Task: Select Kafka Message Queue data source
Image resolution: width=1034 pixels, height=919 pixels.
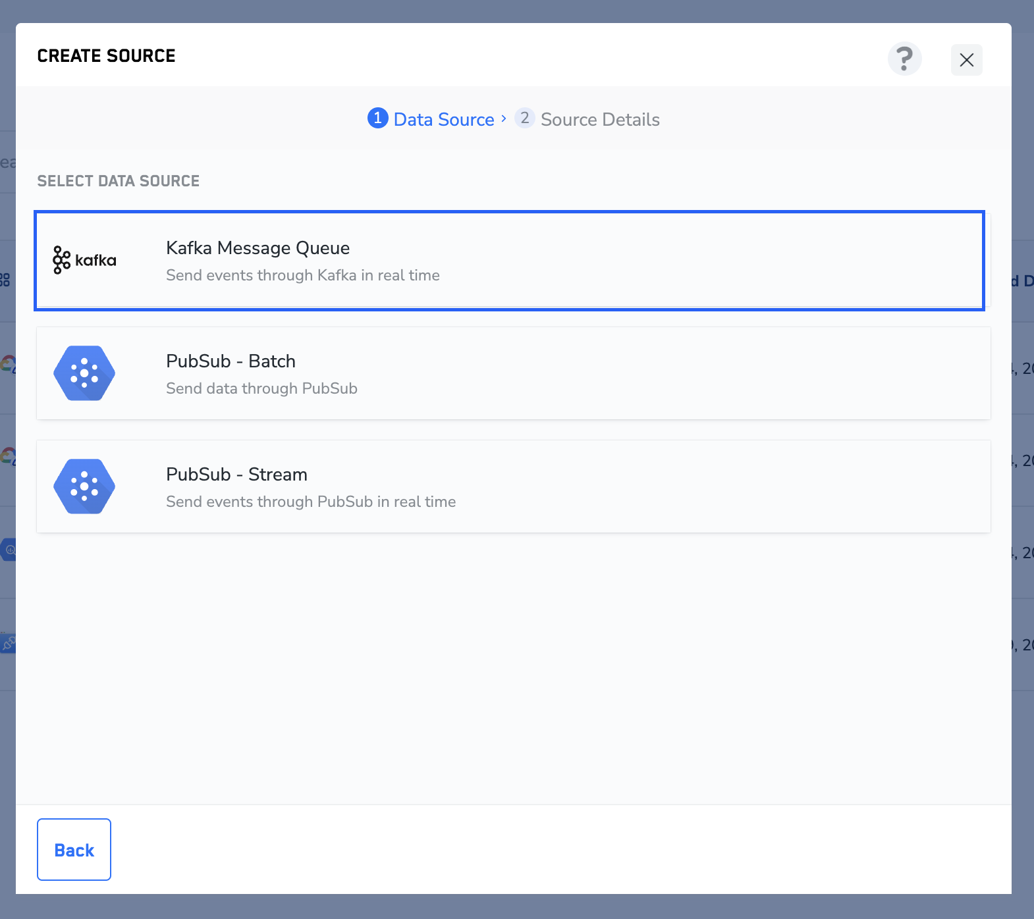Action: click(509, 261)
